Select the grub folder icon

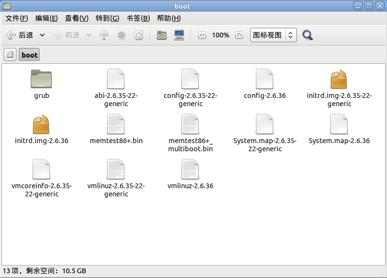pyautogui.click(x=41, y=79)
